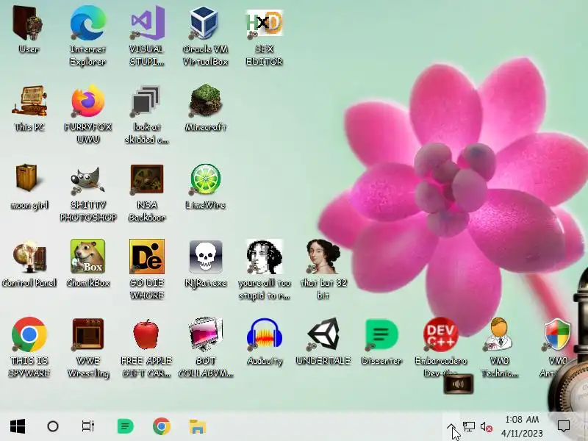Launch the LimeWire shortcut
Viewport: 588px width, 441px height.
[x=206, y=179]
